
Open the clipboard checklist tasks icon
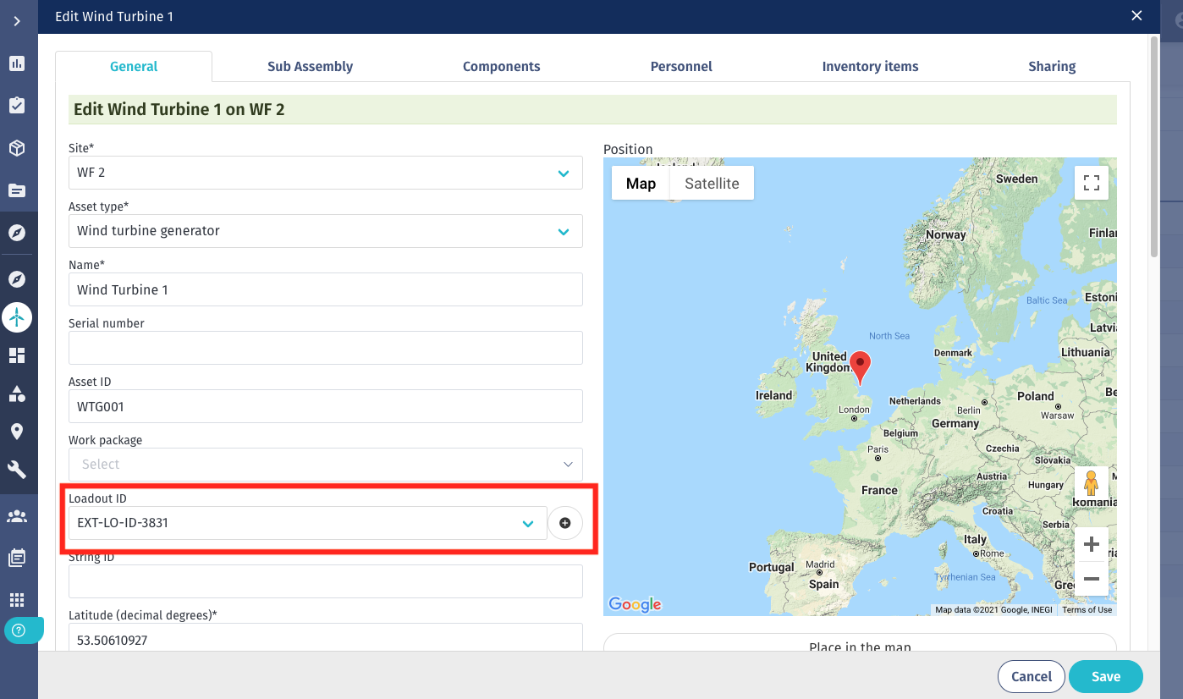17,106
